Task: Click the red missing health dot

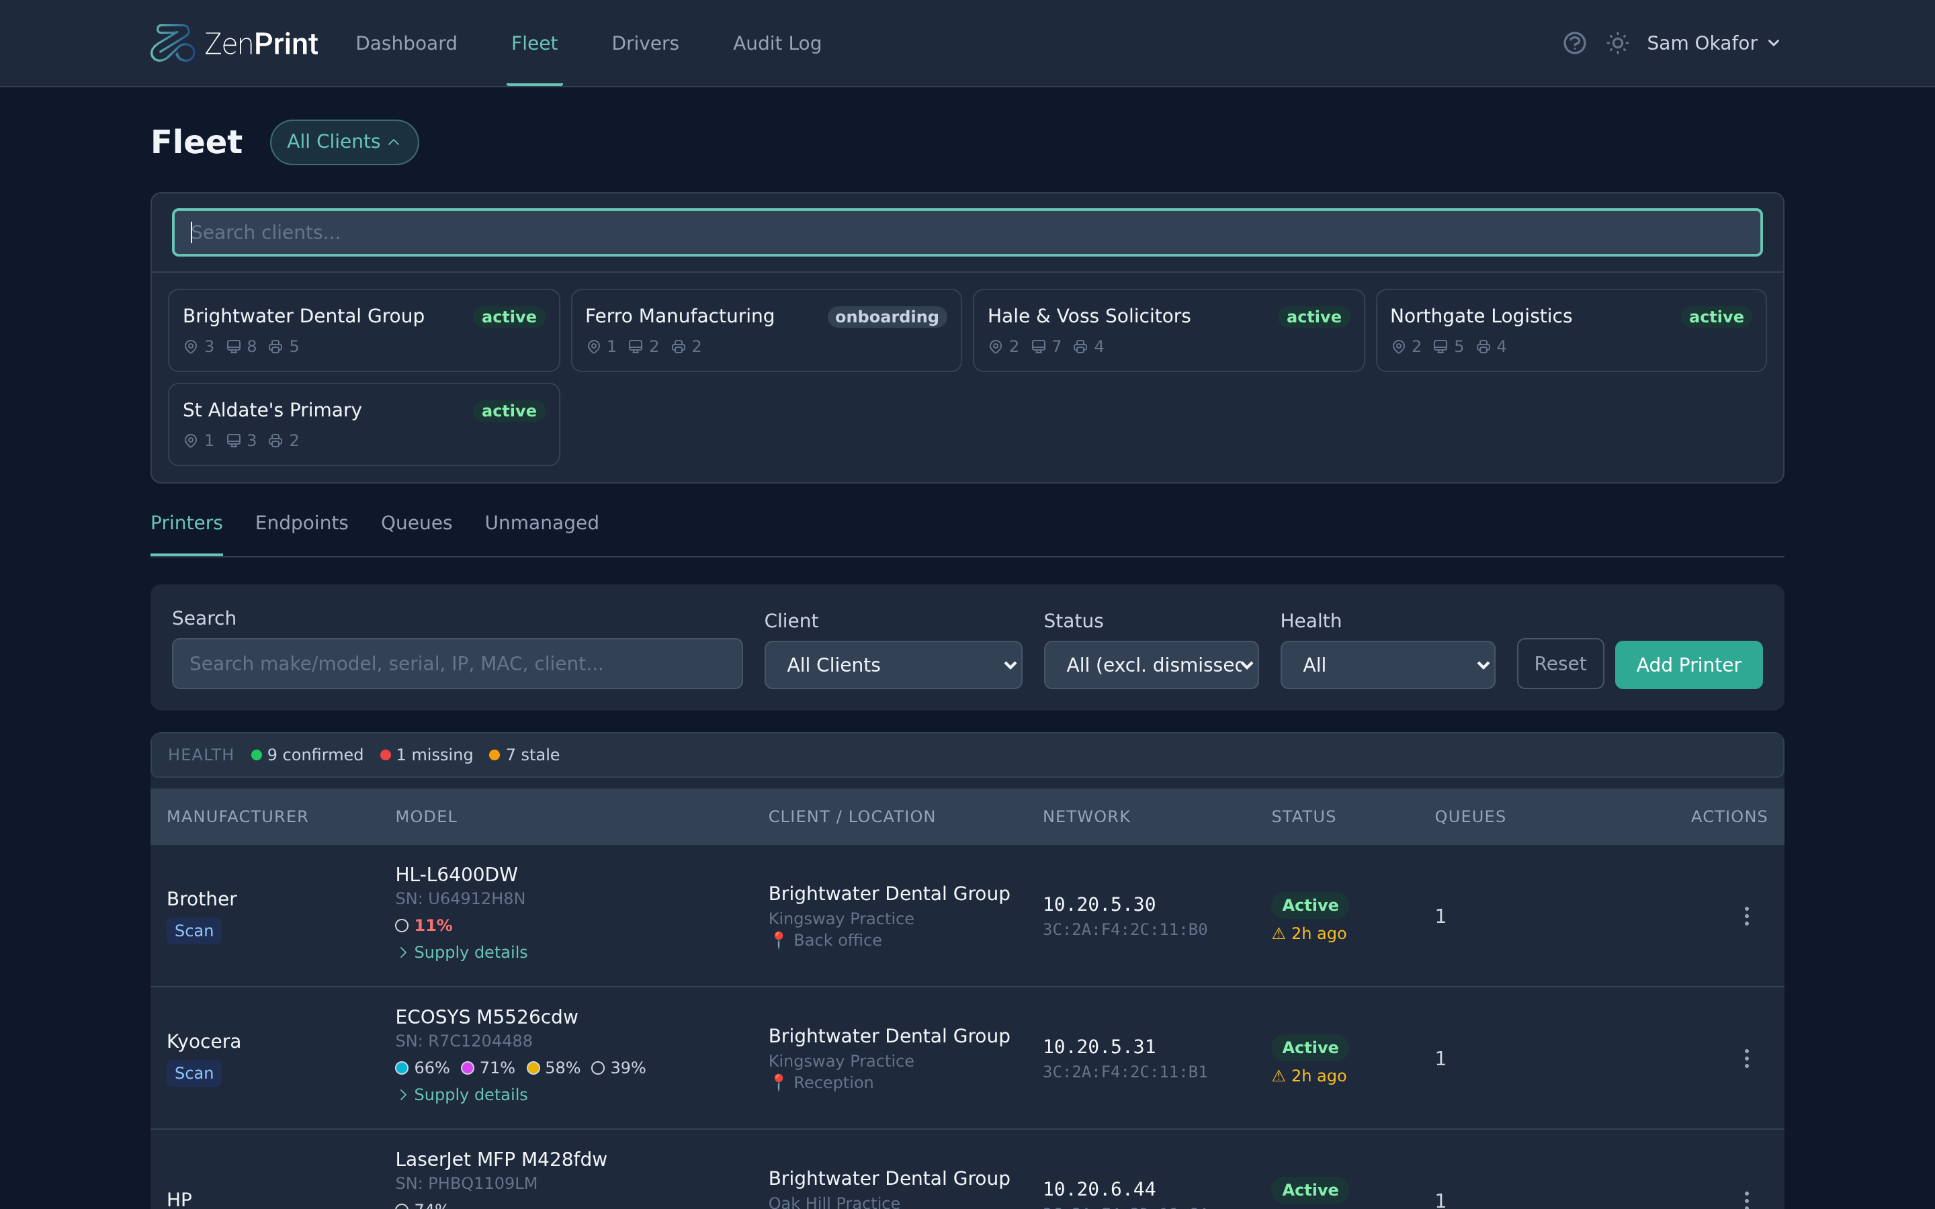Action: click(386, 755)
